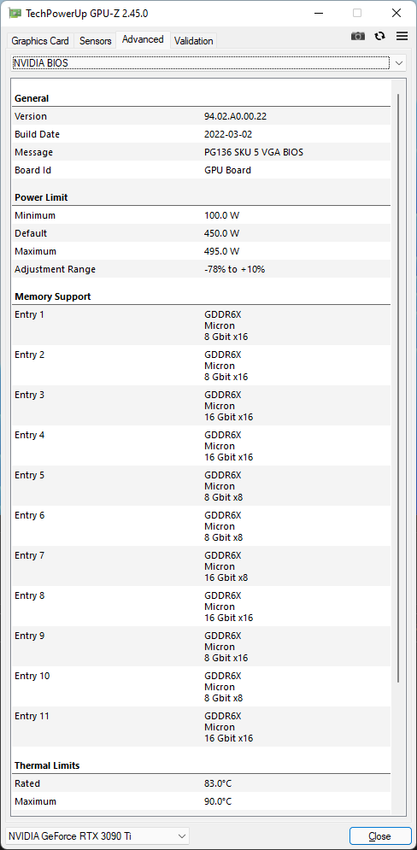
Task: Select the BIOS Version value 94.02.A0.00.22
Action: coord(235,116)
